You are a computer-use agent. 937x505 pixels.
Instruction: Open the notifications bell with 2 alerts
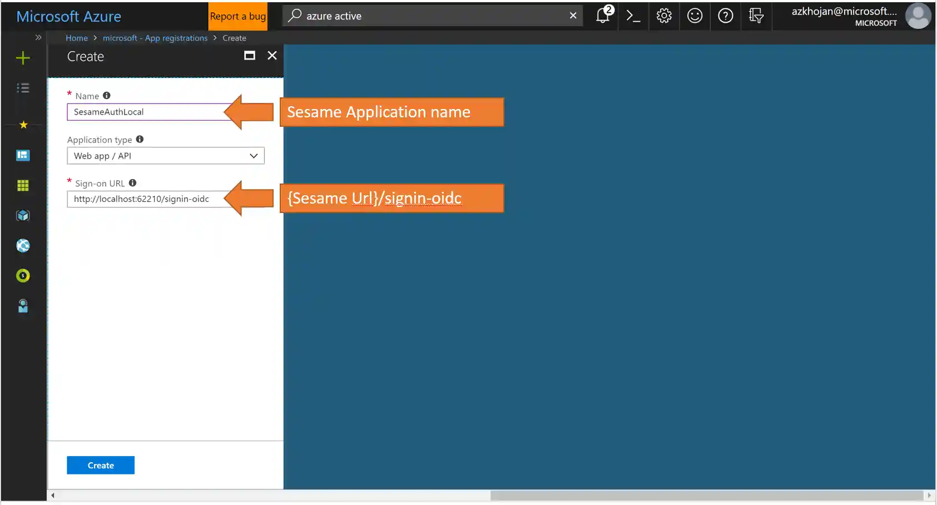(602, 16)
